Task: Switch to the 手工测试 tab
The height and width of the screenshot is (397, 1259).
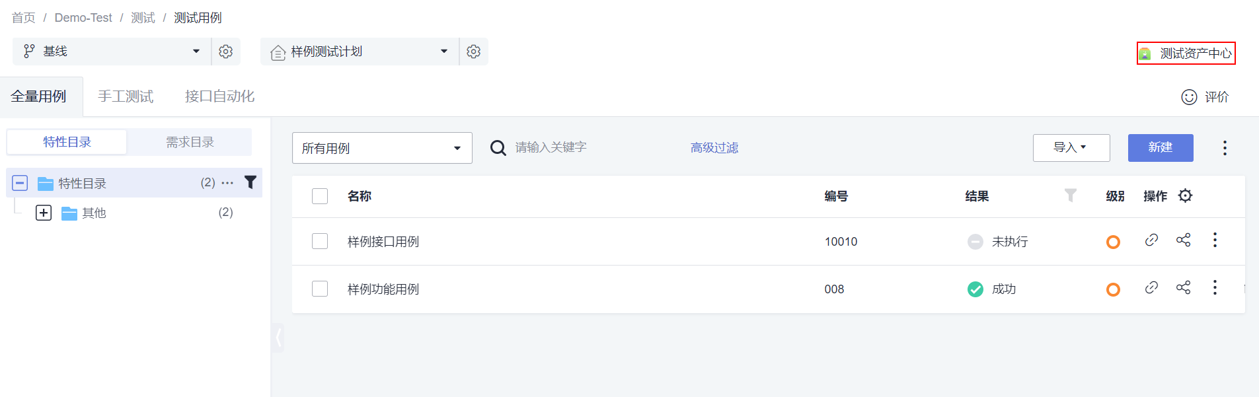Action: 126,96
